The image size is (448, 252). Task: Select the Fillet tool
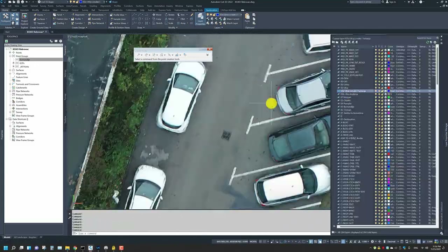181,19
